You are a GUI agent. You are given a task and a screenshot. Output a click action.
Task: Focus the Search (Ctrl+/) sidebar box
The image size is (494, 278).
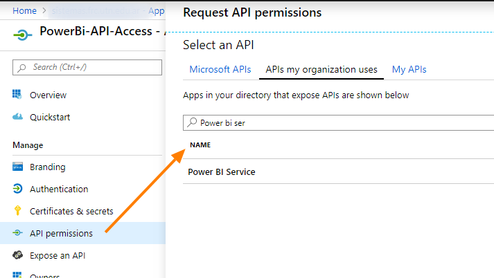87,67
